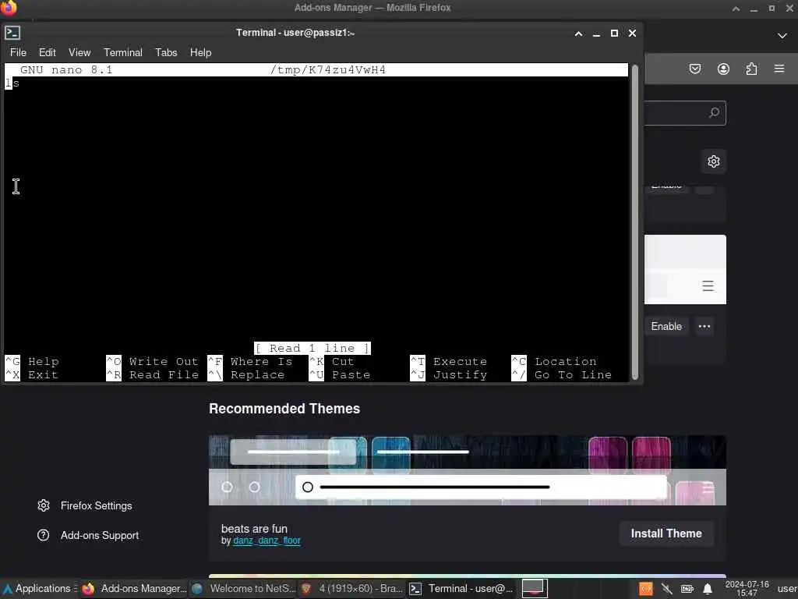The height and width of the screenshot is (599, 798).
Task: Click the terminal icon in Terminal title bar
Action: pos(12,33)
